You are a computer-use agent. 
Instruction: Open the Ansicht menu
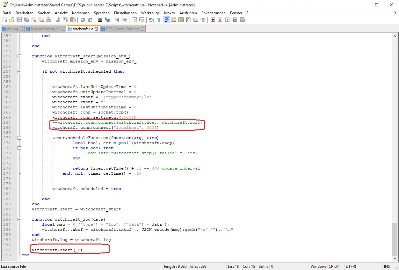tap(61, 13)
